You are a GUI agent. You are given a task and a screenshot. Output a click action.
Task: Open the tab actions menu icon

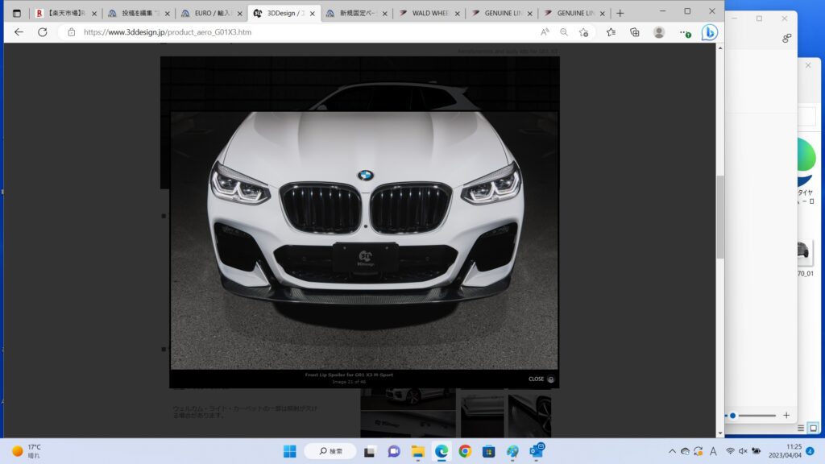17,13
